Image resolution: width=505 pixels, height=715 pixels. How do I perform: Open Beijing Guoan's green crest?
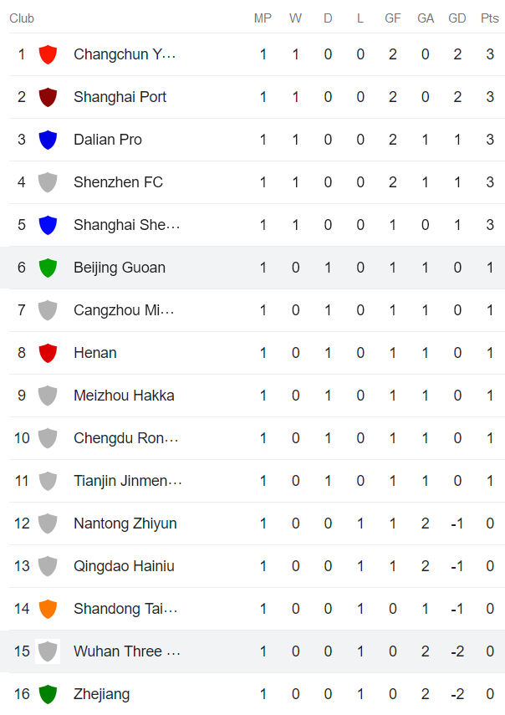[48, 268]
